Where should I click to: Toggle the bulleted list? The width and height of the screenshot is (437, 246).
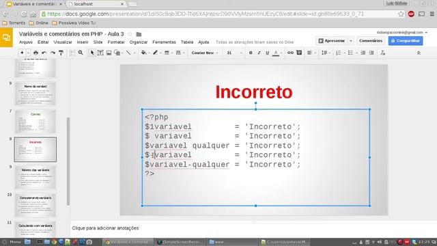pyautogui.click(x=350, y=53)
